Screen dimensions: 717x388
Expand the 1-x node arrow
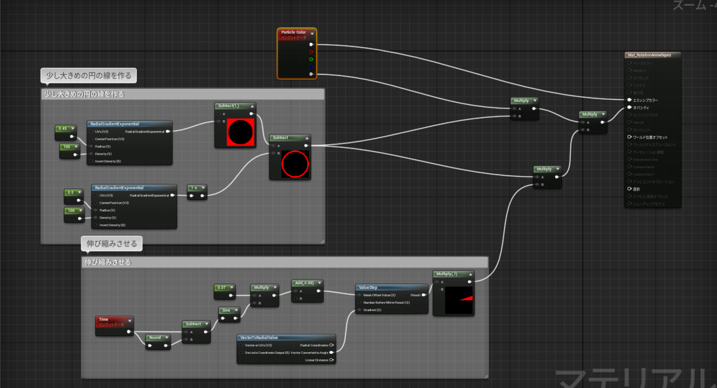203,187
